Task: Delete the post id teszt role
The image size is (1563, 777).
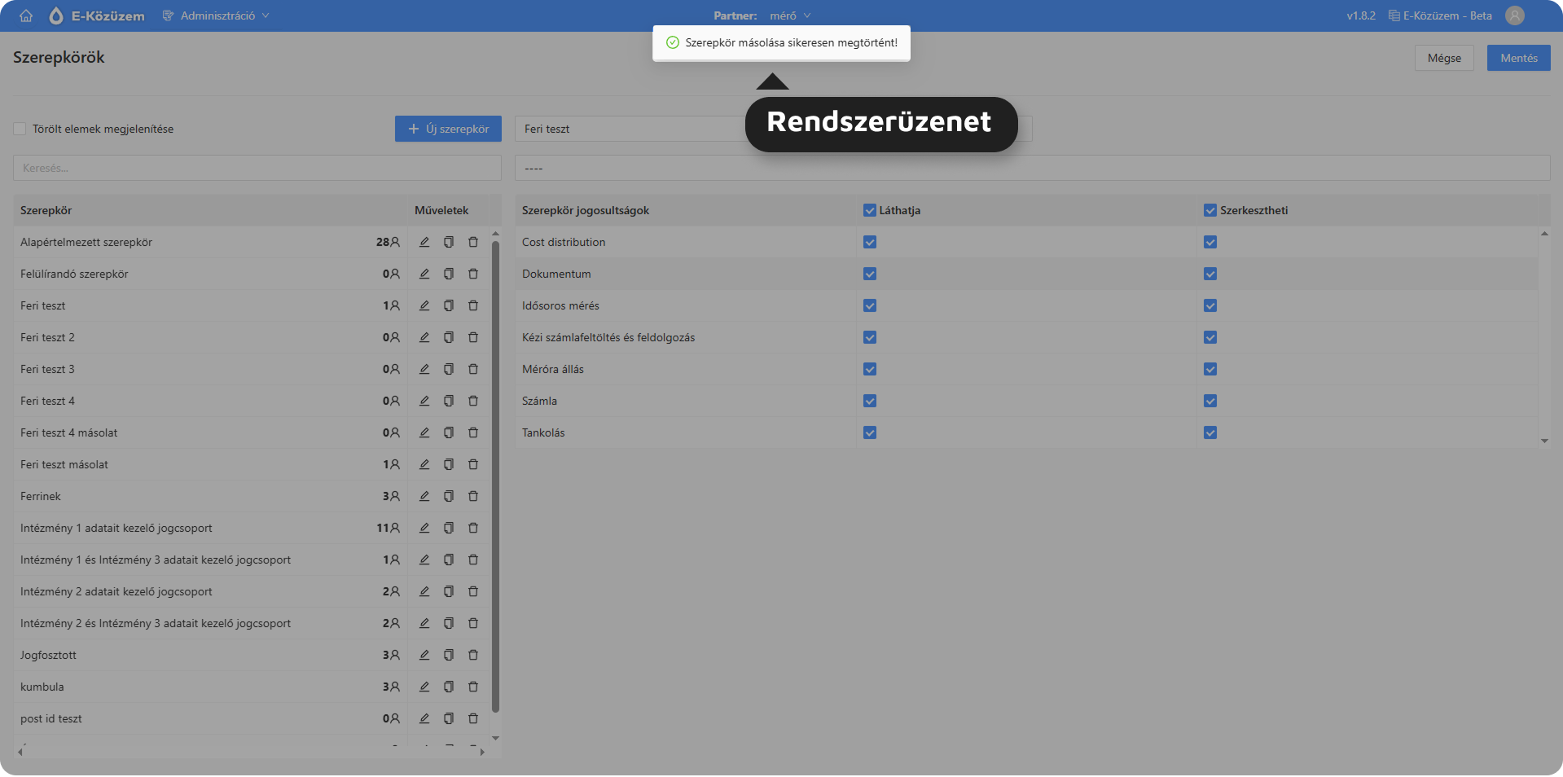Action: point(473,718)
